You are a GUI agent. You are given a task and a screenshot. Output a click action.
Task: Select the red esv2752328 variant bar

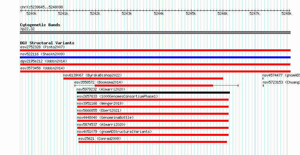coord(155,50)
